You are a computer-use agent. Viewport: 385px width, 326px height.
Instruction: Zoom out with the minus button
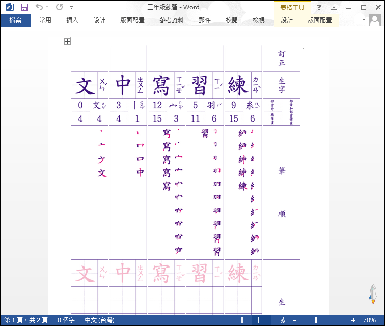(x=295, y=320)
